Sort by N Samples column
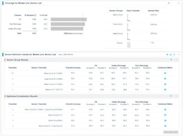183x136 pixels. 30,15
